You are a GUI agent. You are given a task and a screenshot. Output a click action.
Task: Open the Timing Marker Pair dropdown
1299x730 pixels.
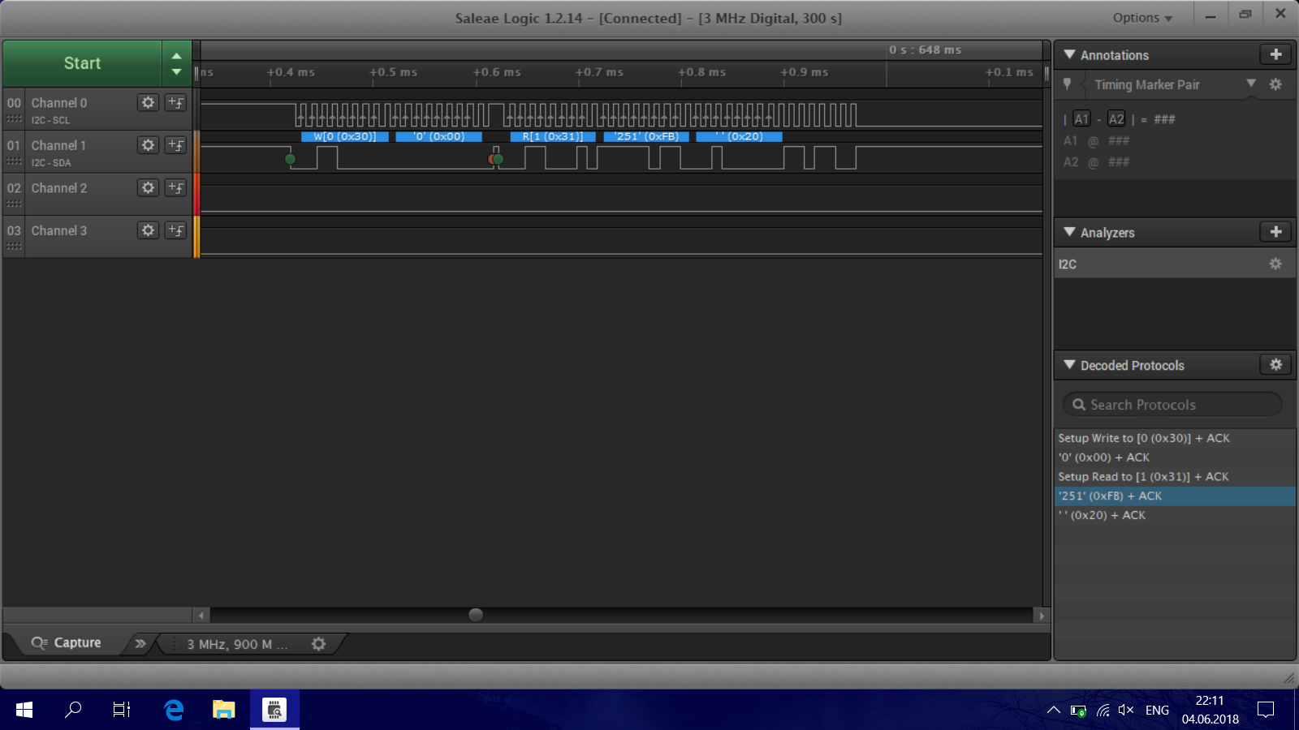click(x=1251, y=84)
